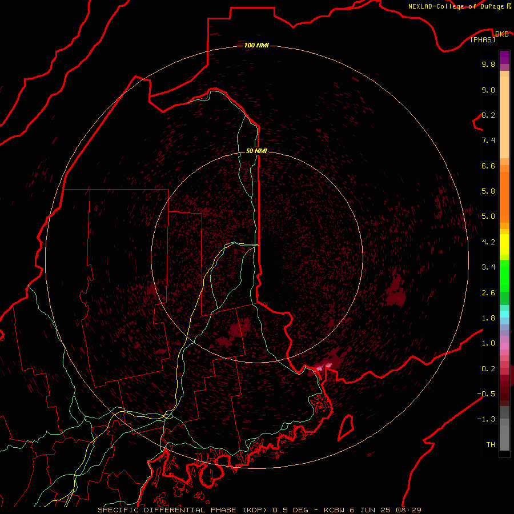
Task: Click the 4.2 value on color scale
Action: [x=488, y=242]
